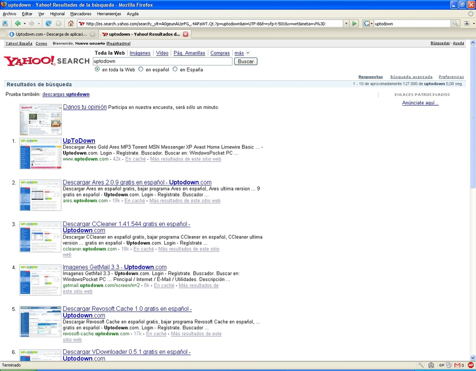Click the vertical scrollbar thumb
Viewport: 476px width, 371px height.
coord(473,117)
